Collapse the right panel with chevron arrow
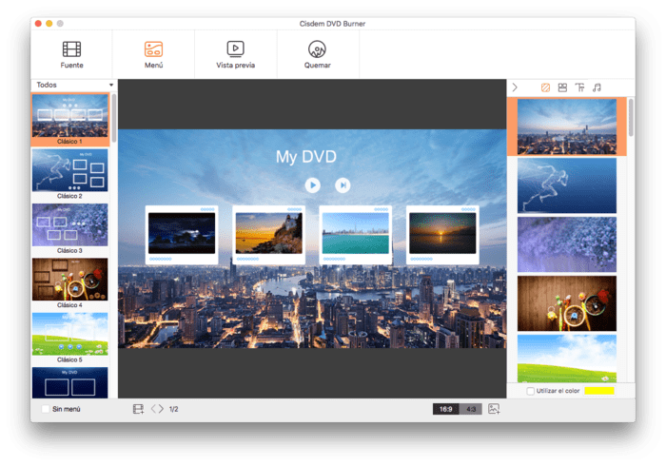 pos(515,87)
